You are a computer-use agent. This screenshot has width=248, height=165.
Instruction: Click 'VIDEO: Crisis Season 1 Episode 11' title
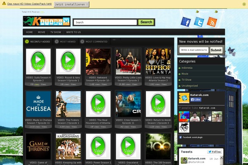(128, 121)
